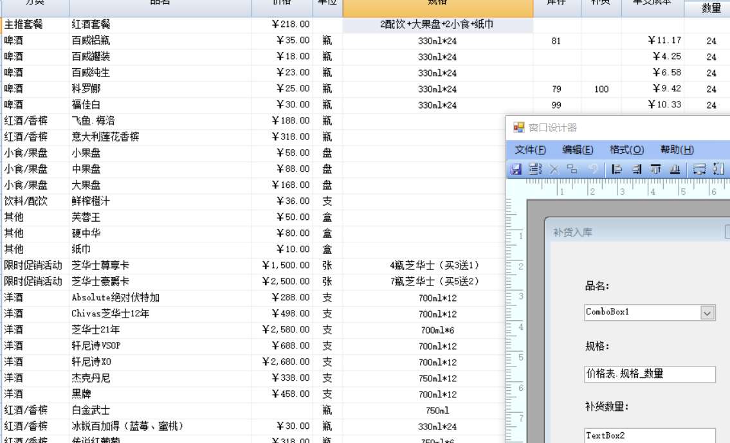This screenshot has height=443, width=730.
Task: Make selected controls the same width
Action: coord(699,169)
